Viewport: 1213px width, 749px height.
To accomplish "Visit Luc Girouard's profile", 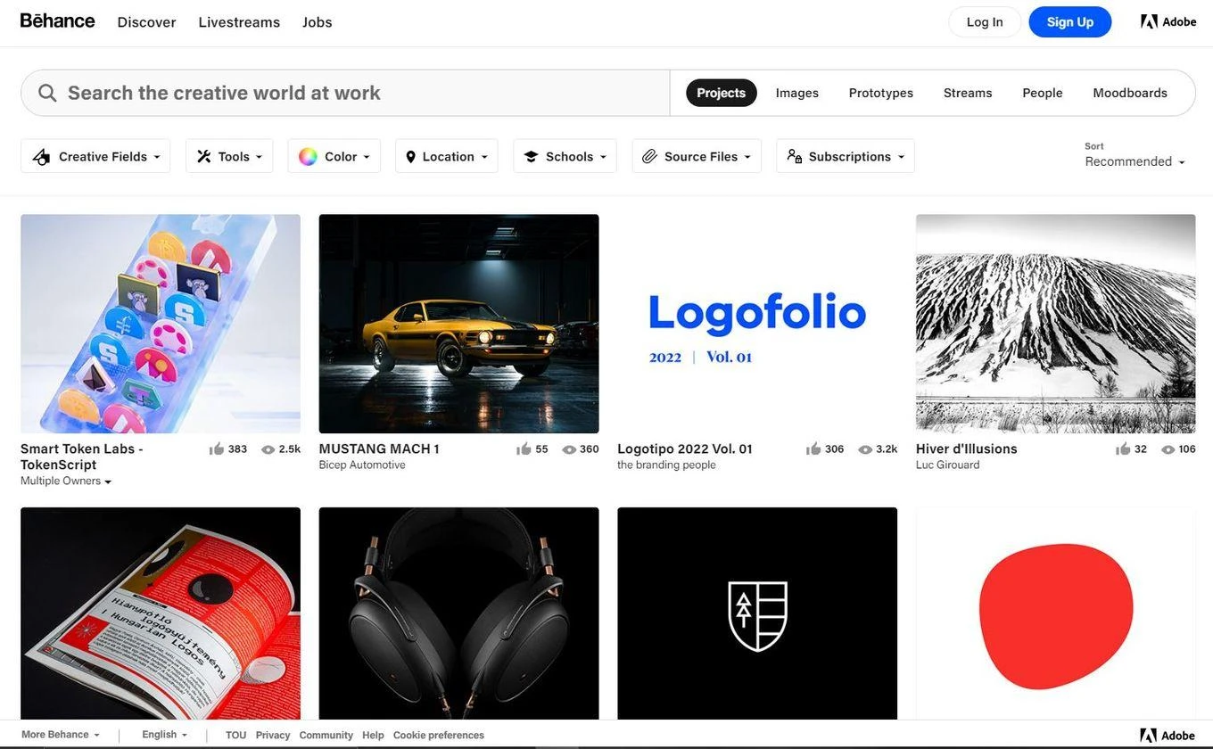I will [948, 465].
